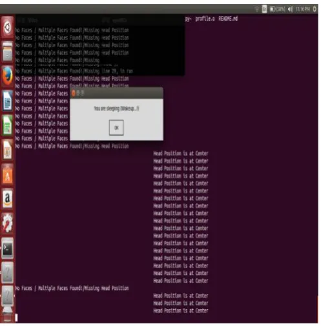Image resolution: width=321 pixels, height=326 pixels.
Task: Click second unknown question-mark launcher icon
Action: pos(7,296)
